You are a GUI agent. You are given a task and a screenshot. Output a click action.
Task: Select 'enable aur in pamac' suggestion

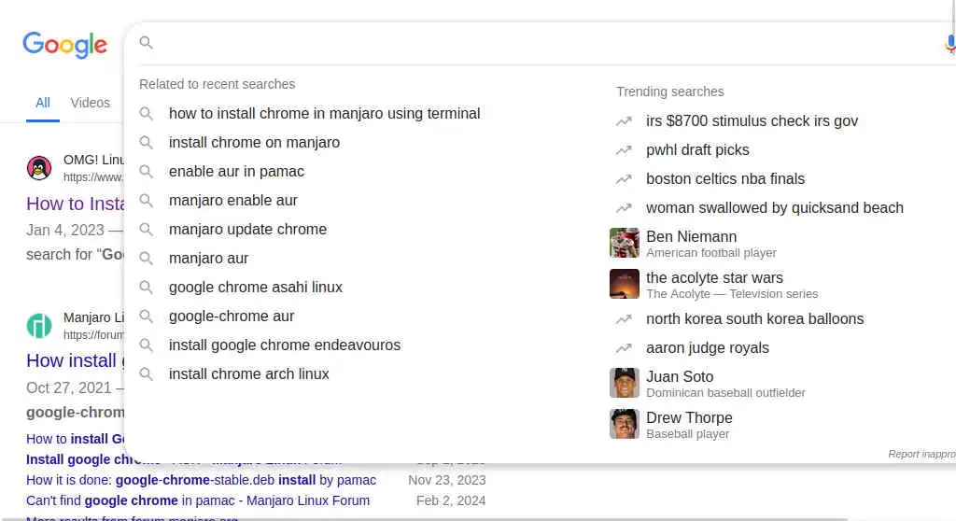coord(236,172)
